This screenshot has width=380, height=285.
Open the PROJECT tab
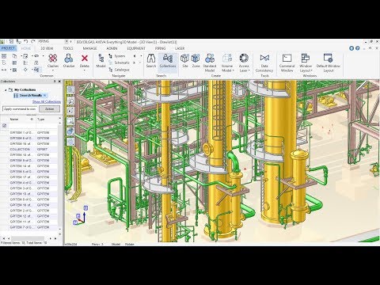point(8,48)
